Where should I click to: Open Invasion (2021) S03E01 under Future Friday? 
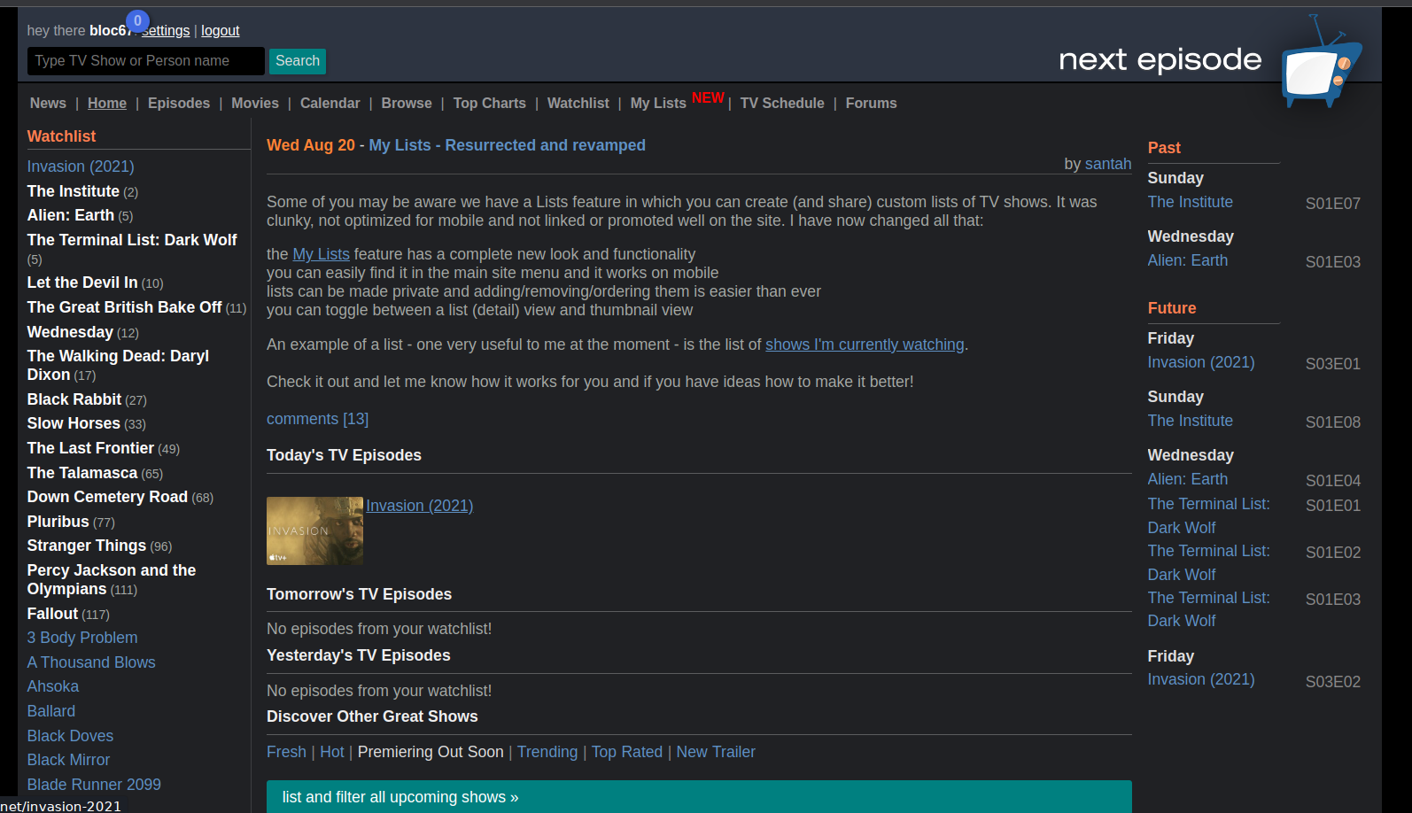tap(1201, 362)
